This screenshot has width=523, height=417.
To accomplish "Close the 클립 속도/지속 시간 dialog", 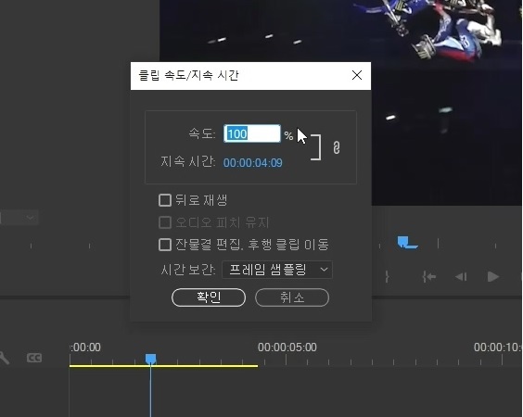I will click(x=357, y=75).
